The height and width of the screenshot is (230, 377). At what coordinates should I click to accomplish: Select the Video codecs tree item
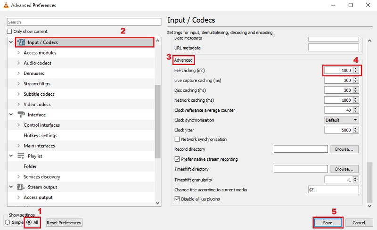pos(37,105)
